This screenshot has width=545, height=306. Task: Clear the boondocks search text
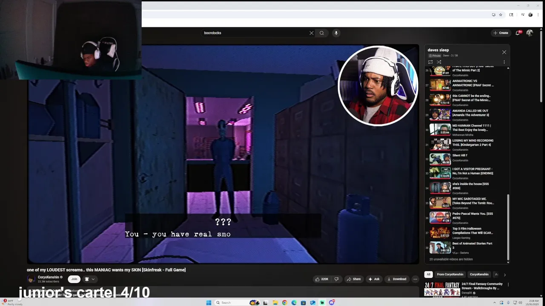click(x=311, y=33)
